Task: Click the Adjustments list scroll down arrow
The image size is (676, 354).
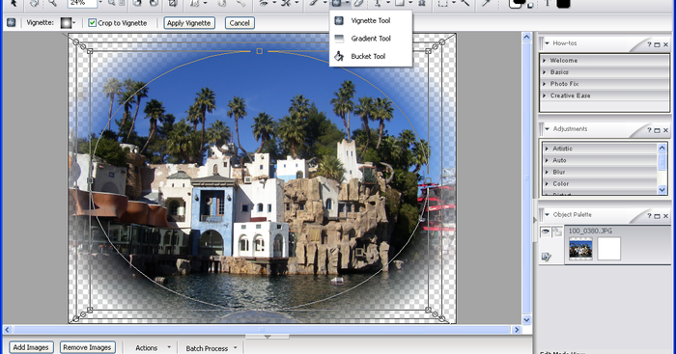Action: click(662, 190)
